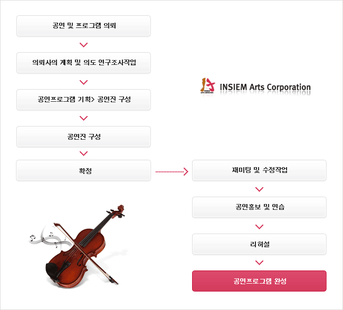Click the chevron below 리허설
The image size is (343, 310).
click(259, 263)
